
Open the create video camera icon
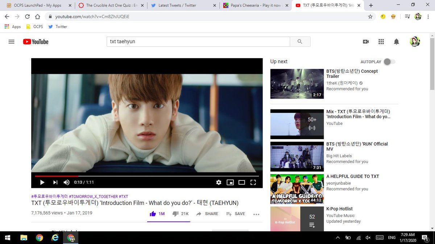click(x=366, y=42)
